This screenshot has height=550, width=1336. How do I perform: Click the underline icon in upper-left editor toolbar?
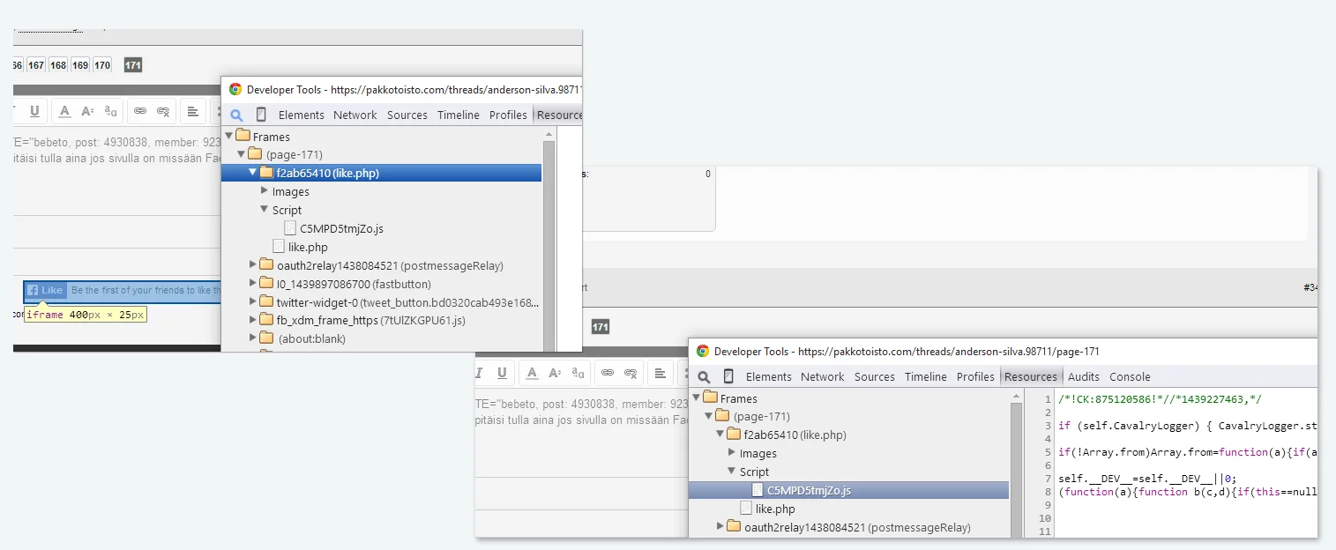[x=34, y=111]
